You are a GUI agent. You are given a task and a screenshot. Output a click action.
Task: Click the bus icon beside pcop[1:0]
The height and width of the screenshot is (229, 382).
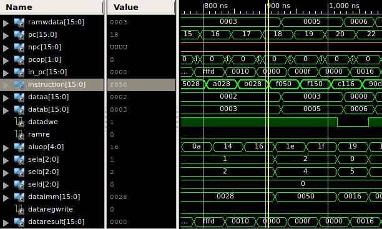tap(19, 60)
